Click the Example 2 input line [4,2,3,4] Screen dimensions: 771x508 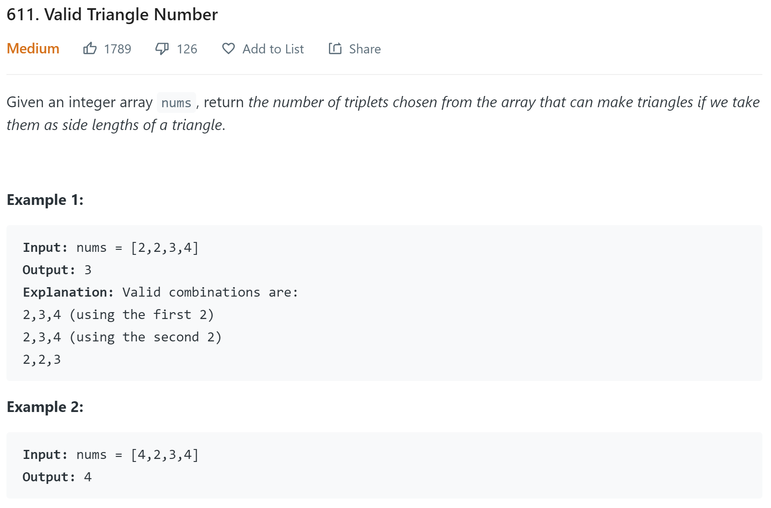coord(111,455)
